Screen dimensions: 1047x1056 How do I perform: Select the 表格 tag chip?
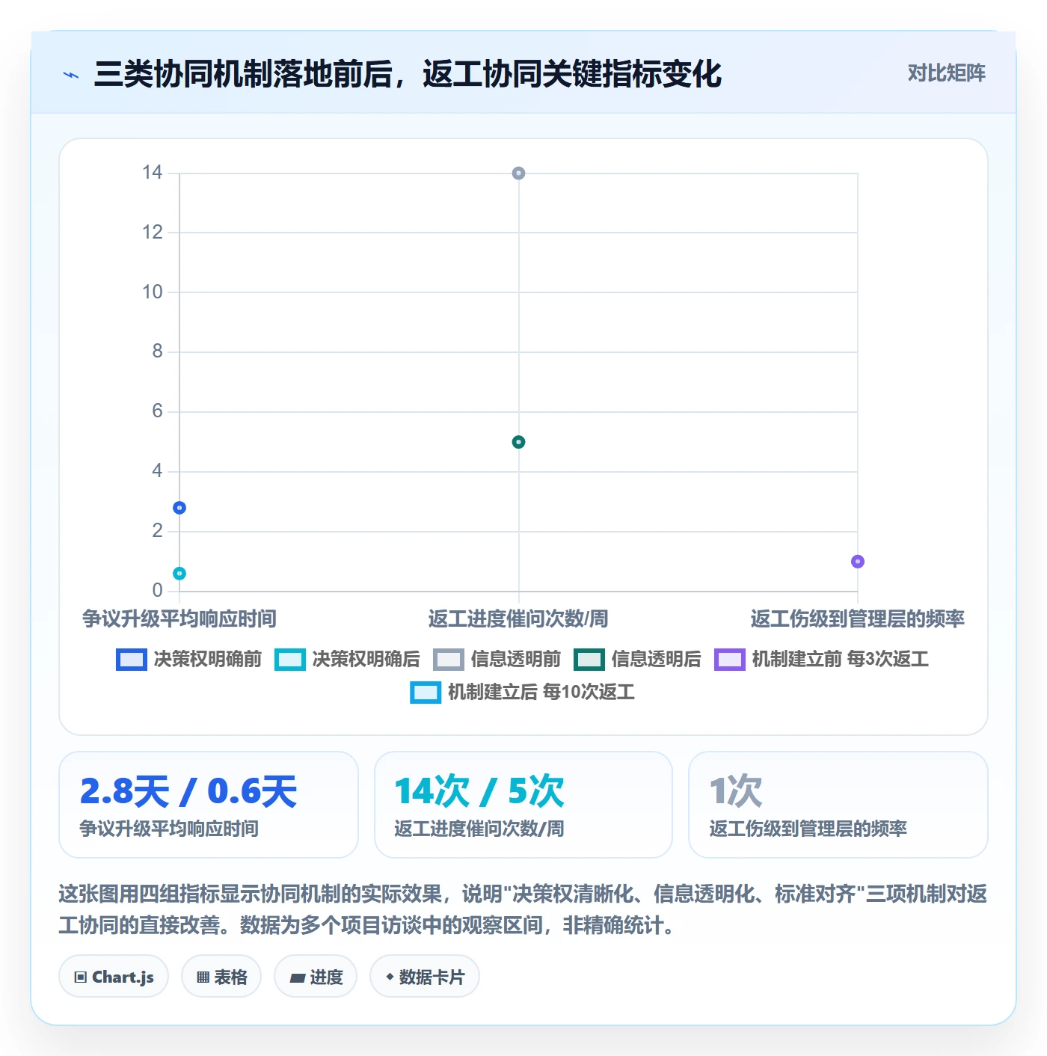(221, 976)
